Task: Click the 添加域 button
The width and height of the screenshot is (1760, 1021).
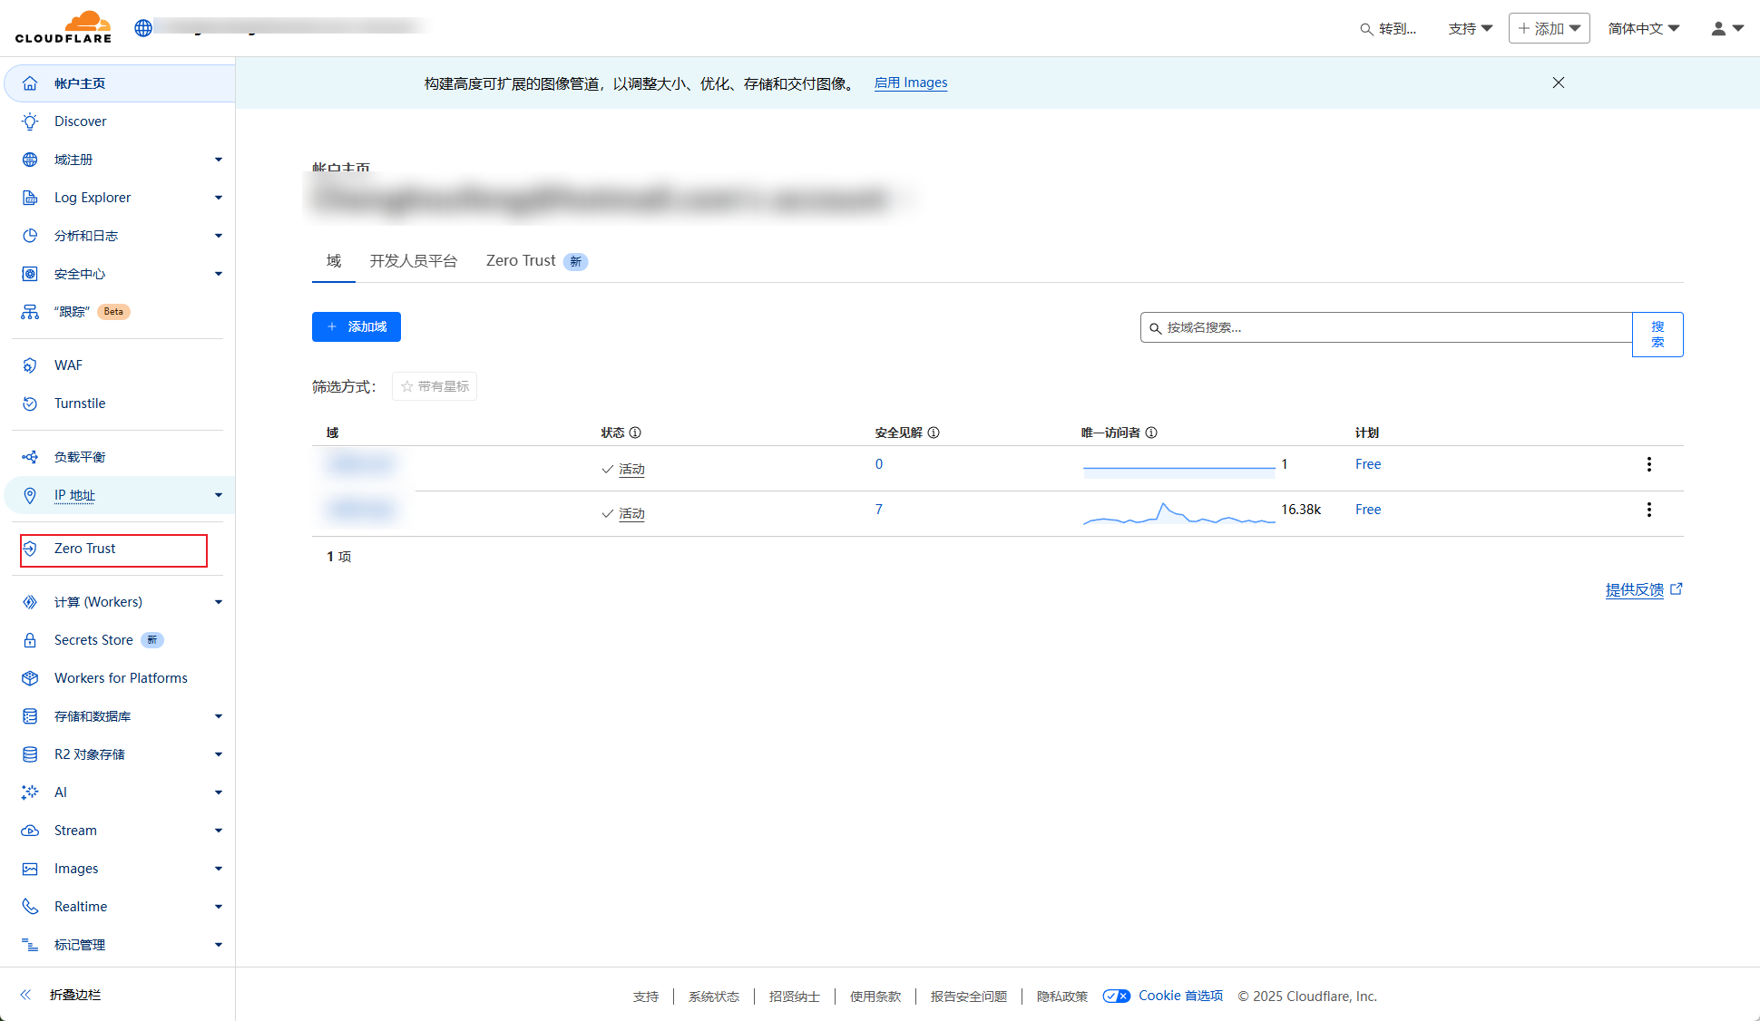Action: click(357, 326)
